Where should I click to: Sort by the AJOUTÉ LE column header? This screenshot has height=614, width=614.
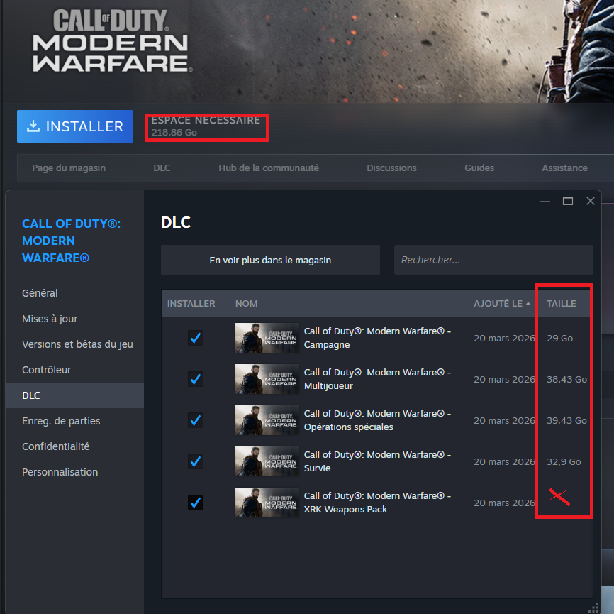click(502, 304)
